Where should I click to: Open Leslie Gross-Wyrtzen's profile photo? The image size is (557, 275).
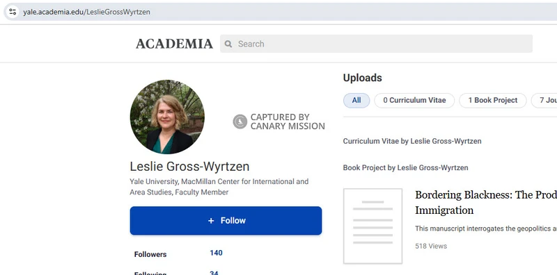click(167, 117)
